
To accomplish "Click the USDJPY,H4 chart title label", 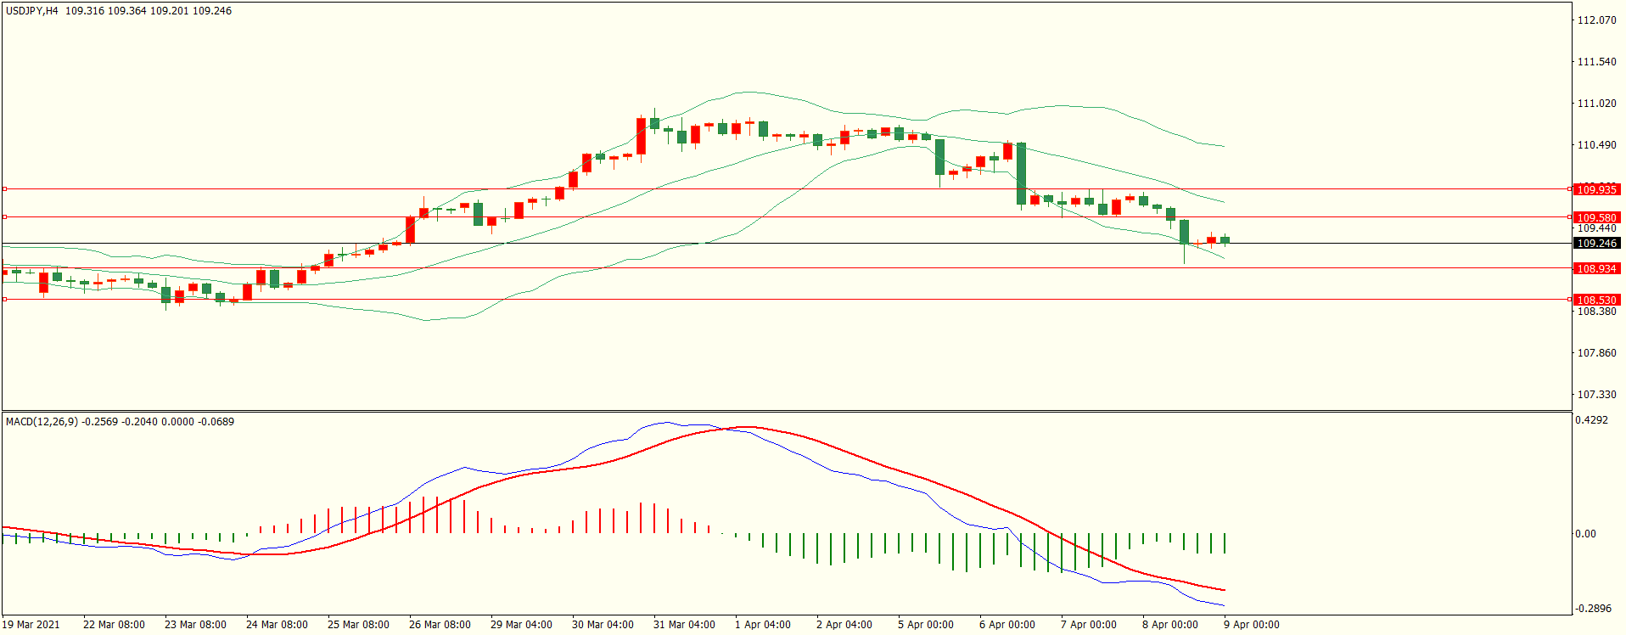I will 32,11.
